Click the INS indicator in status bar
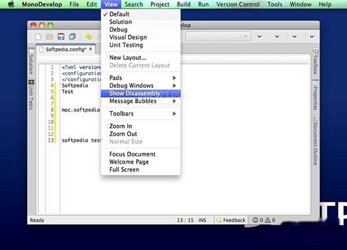Image resolution: width=347 pixels, height=250 pixels. 202,220
